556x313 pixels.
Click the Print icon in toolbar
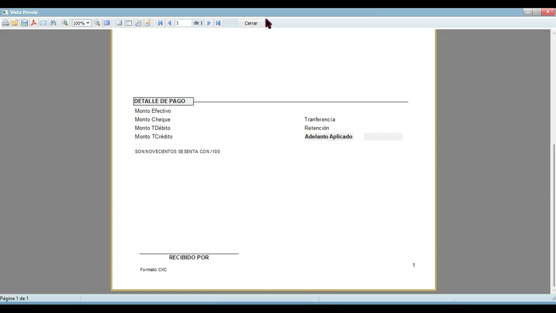(x=6, y=23)
